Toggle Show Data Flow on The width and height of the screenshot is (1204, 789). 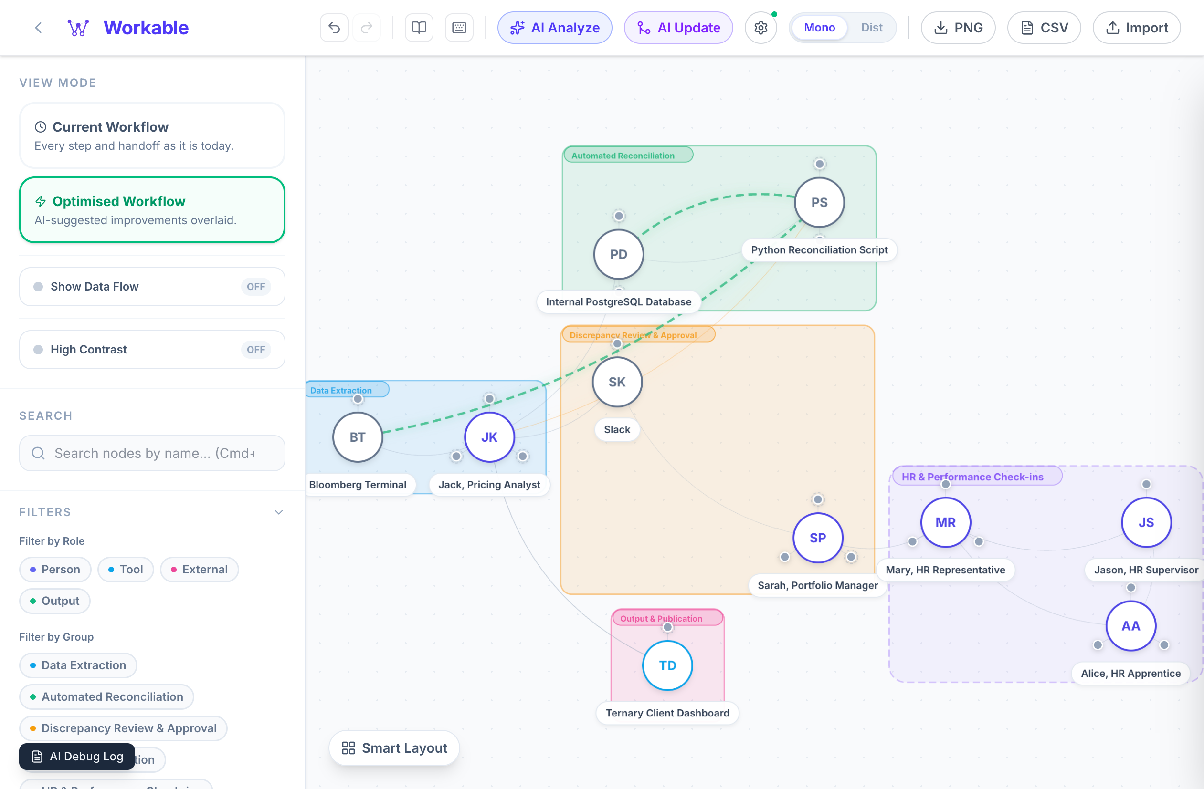(x=255, y=287)
